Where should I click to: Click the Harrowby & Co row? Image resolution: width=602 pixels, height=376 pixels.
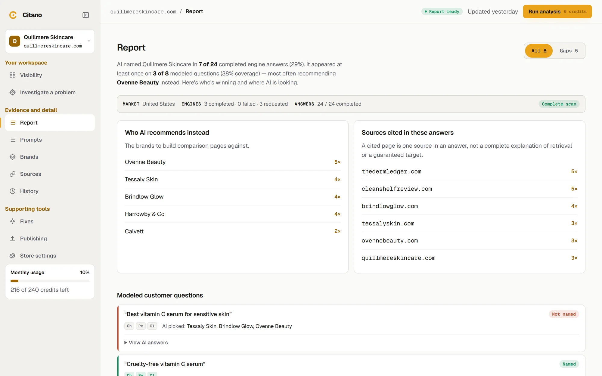[x=233, y=214]
